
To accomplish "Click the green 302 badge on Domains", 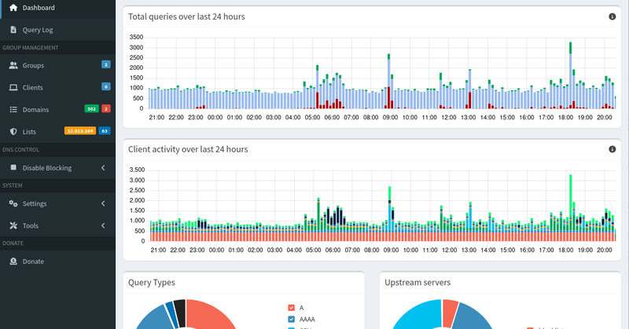I will pyautogui.click(x=91, y=108).
